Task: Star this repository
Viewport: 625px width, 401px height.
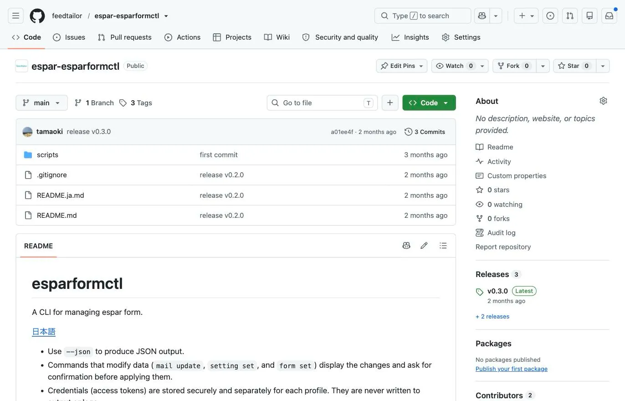Action: 574,66
